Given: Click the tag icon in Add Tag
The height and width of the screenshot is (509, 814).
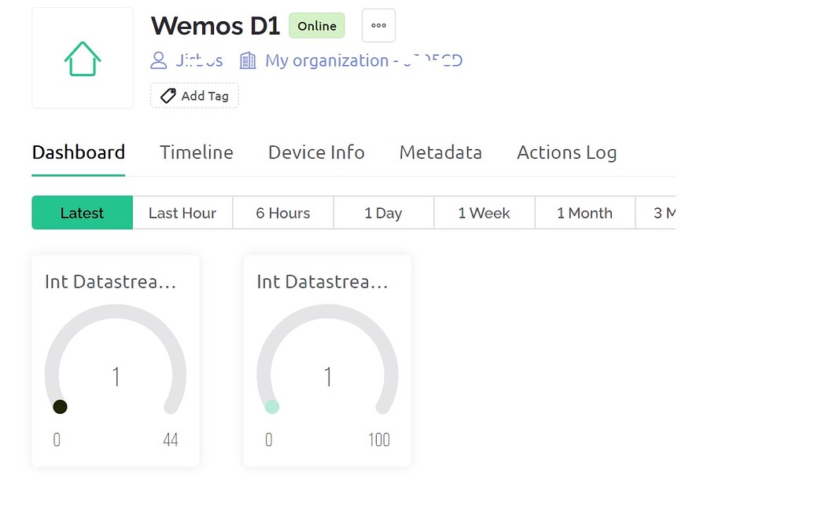Looking at the screenshot, I should point(168,96).
